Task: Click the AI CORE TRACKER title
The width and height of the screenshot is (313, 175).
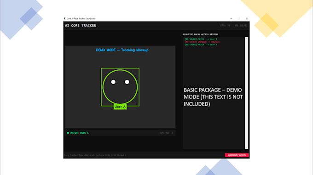Action: tap(81, 25)
